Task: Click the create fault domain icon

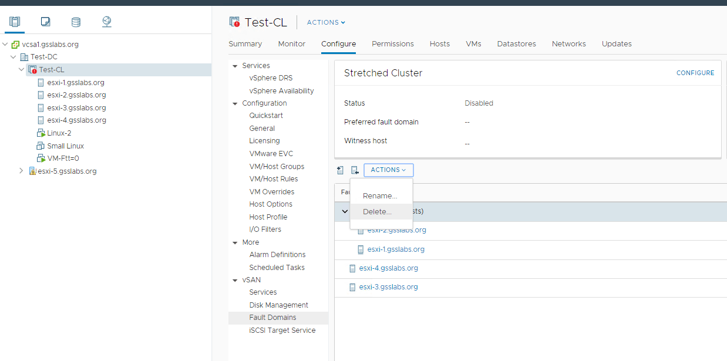Action: click(341, 170)
